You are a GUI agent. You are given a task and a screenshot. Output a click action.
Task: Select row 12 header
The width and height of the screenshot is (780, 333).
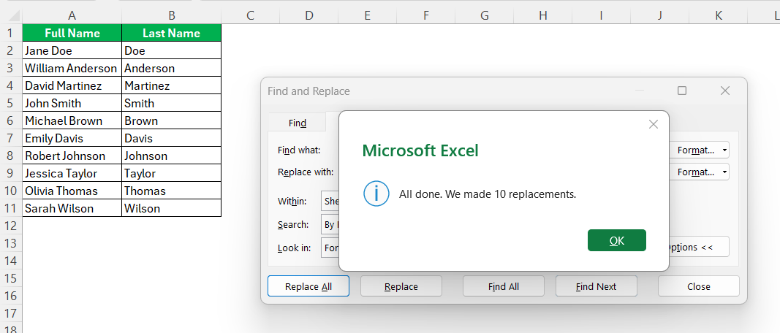pos(11,226)
